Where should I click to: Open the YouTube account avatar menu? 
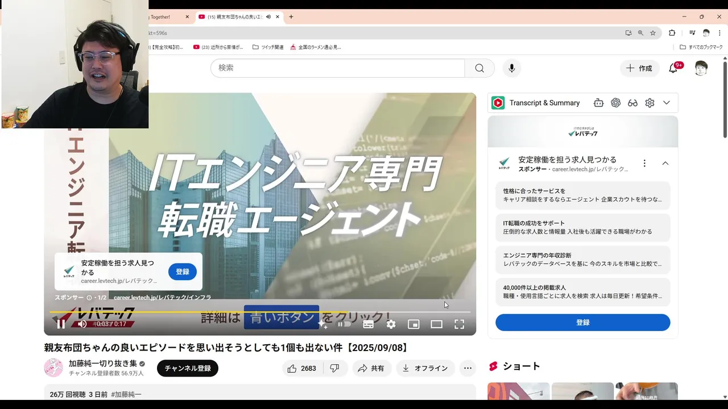701,68
